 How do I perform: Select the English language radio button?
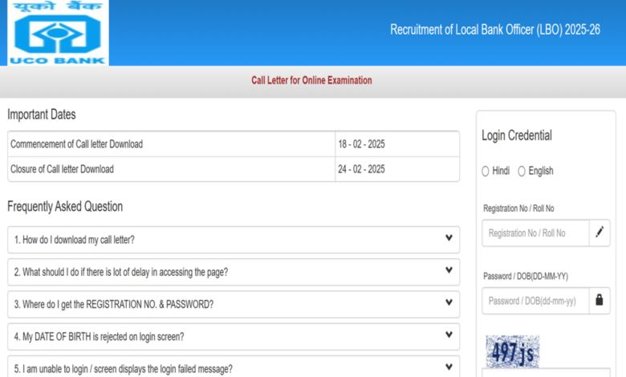(522, 171)
